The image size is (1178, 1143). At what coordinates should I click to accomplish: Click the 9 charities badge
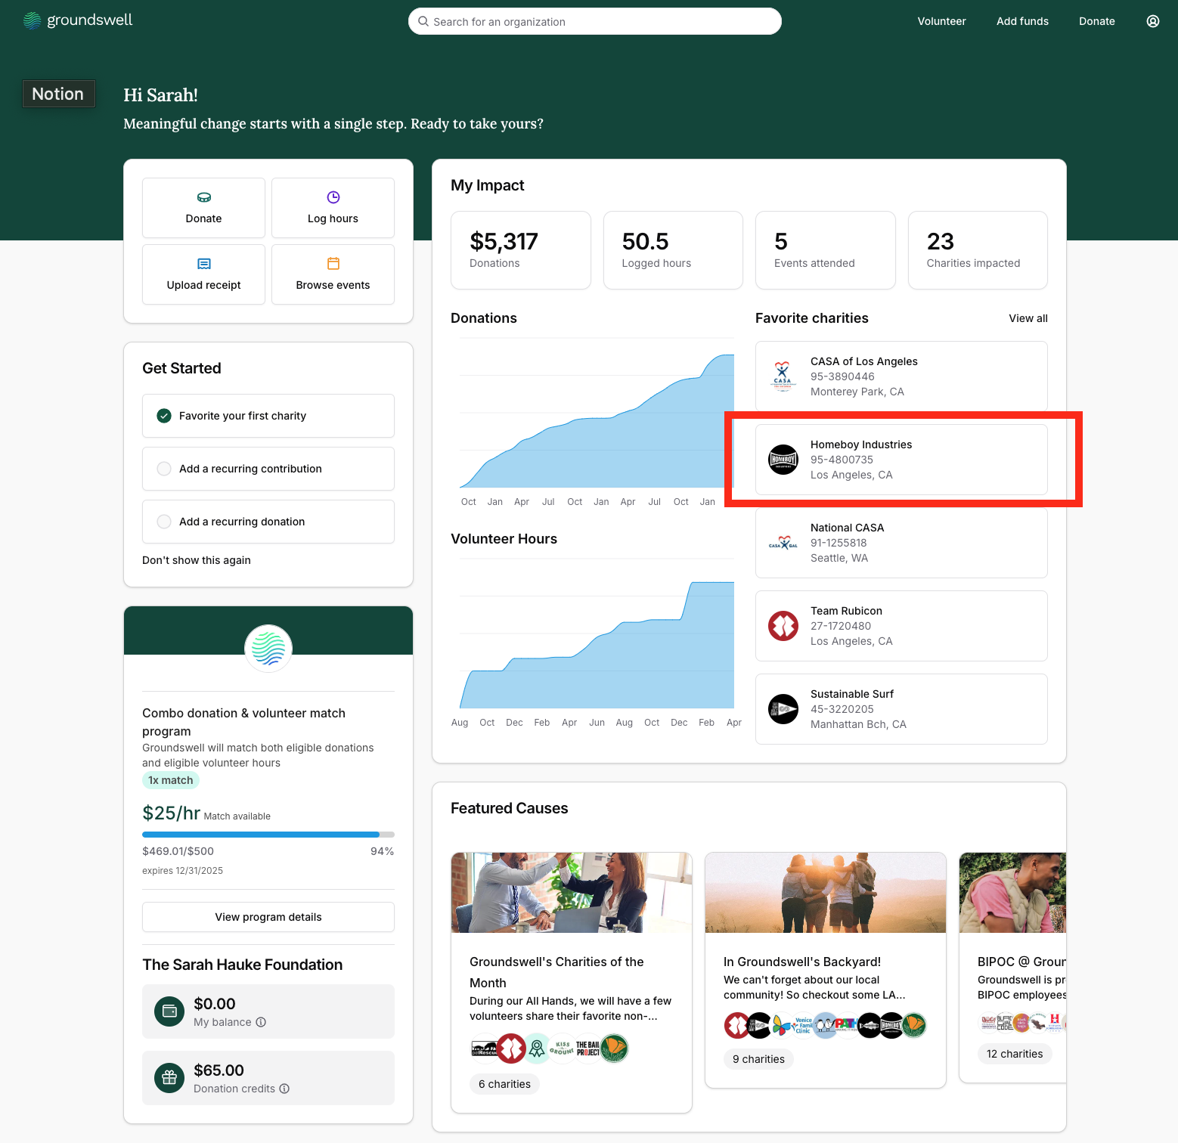click(758, 1059)
